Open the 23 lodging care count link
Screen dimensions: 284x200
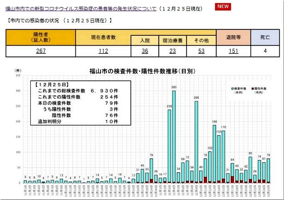[173, 51]
